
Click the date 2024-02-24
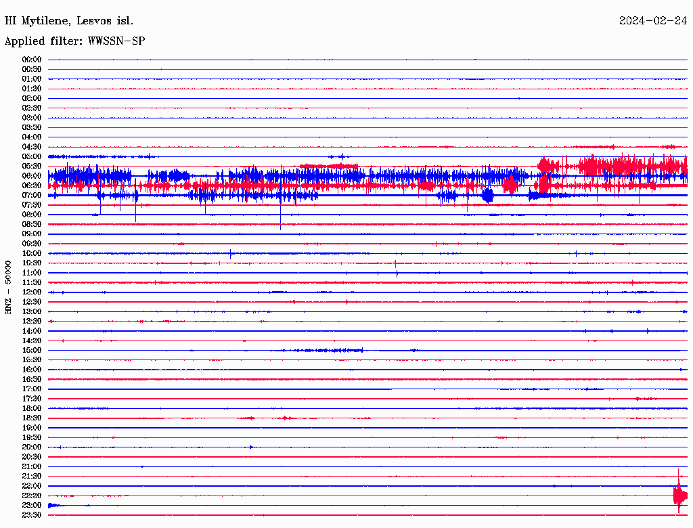[653, 21]
